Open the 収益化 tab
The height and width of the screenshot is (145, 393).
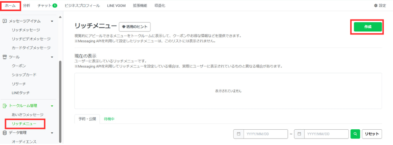coord(160,5)
